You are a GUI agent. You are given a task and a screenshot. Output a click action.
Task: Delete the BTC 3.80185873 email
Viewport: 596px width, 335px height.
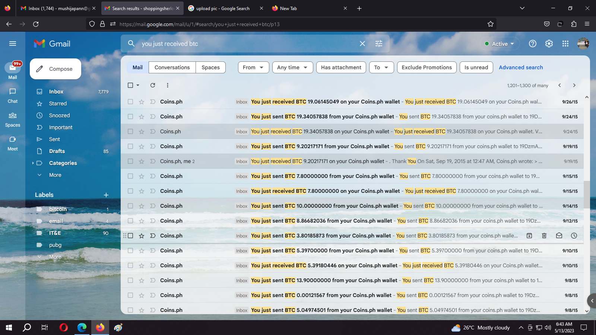(544, 236)
